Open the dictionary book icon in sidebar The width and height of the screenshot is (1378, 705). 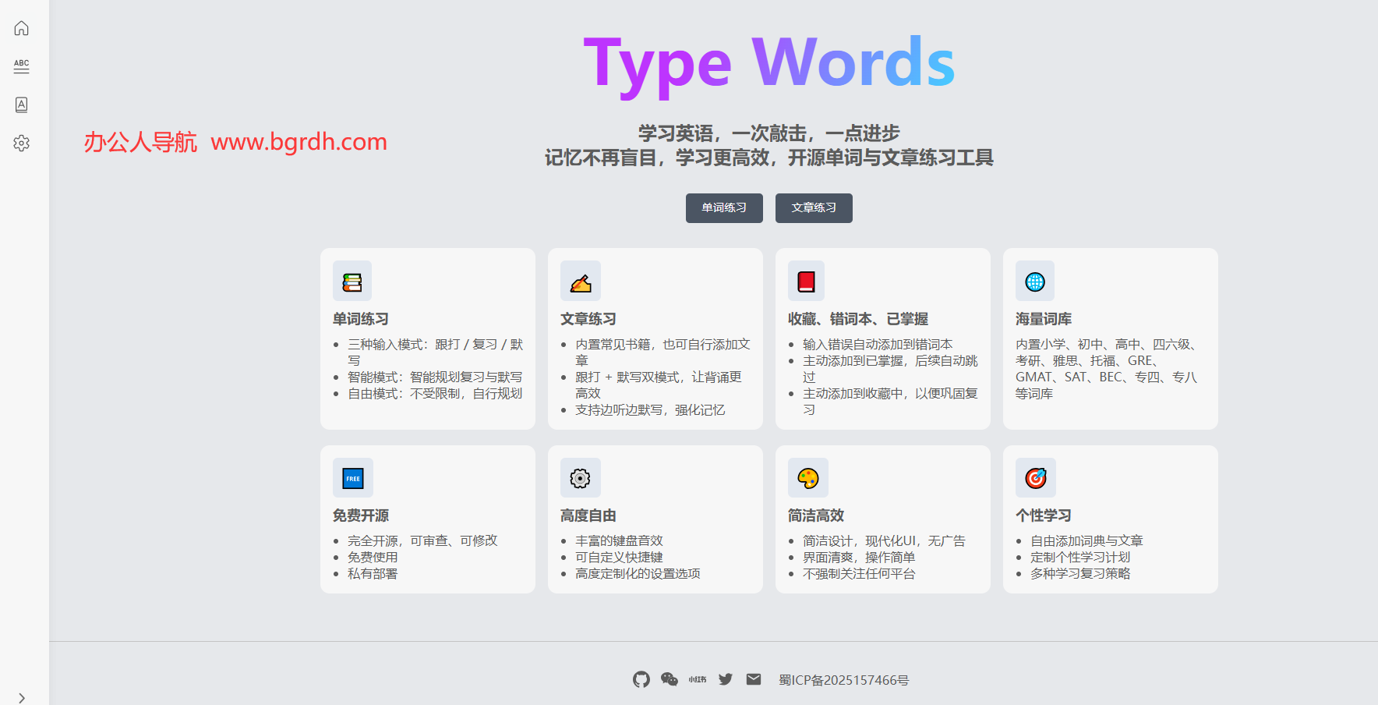click(x=21, y=105)
